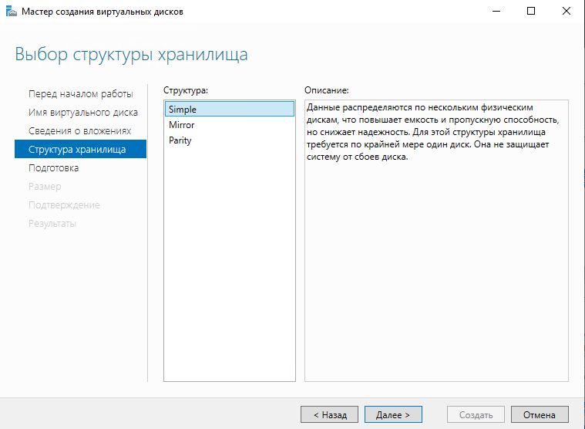585x429 pixels.
Task: Maximize the wizard window
Action: pyautogui.click(x=531, y=12)
